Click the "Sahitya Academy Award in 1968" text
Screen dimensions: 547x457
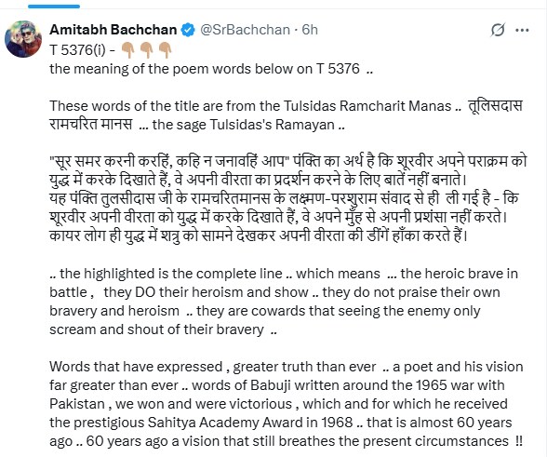point(250,423)
